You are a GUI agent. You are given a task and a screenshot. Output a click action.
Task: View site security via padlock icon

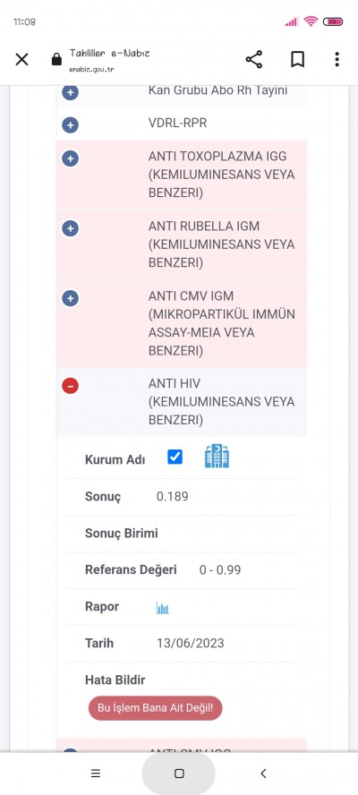point(56,60)
